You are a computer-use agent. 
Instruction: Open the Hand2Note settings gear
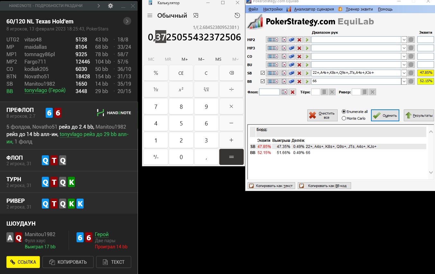point(111,6)
